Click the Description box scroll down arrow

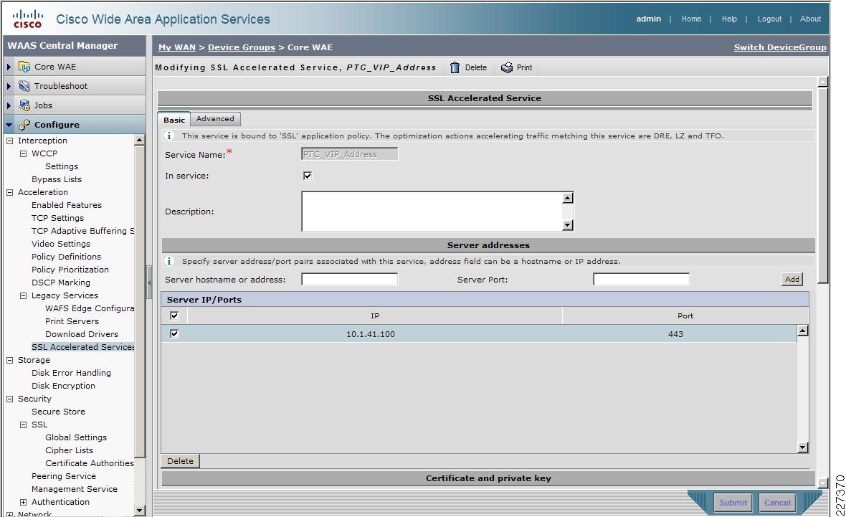[568, 225]
